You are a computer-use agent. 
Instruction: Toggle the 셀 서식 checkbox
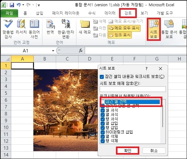[x=103, y=110]
